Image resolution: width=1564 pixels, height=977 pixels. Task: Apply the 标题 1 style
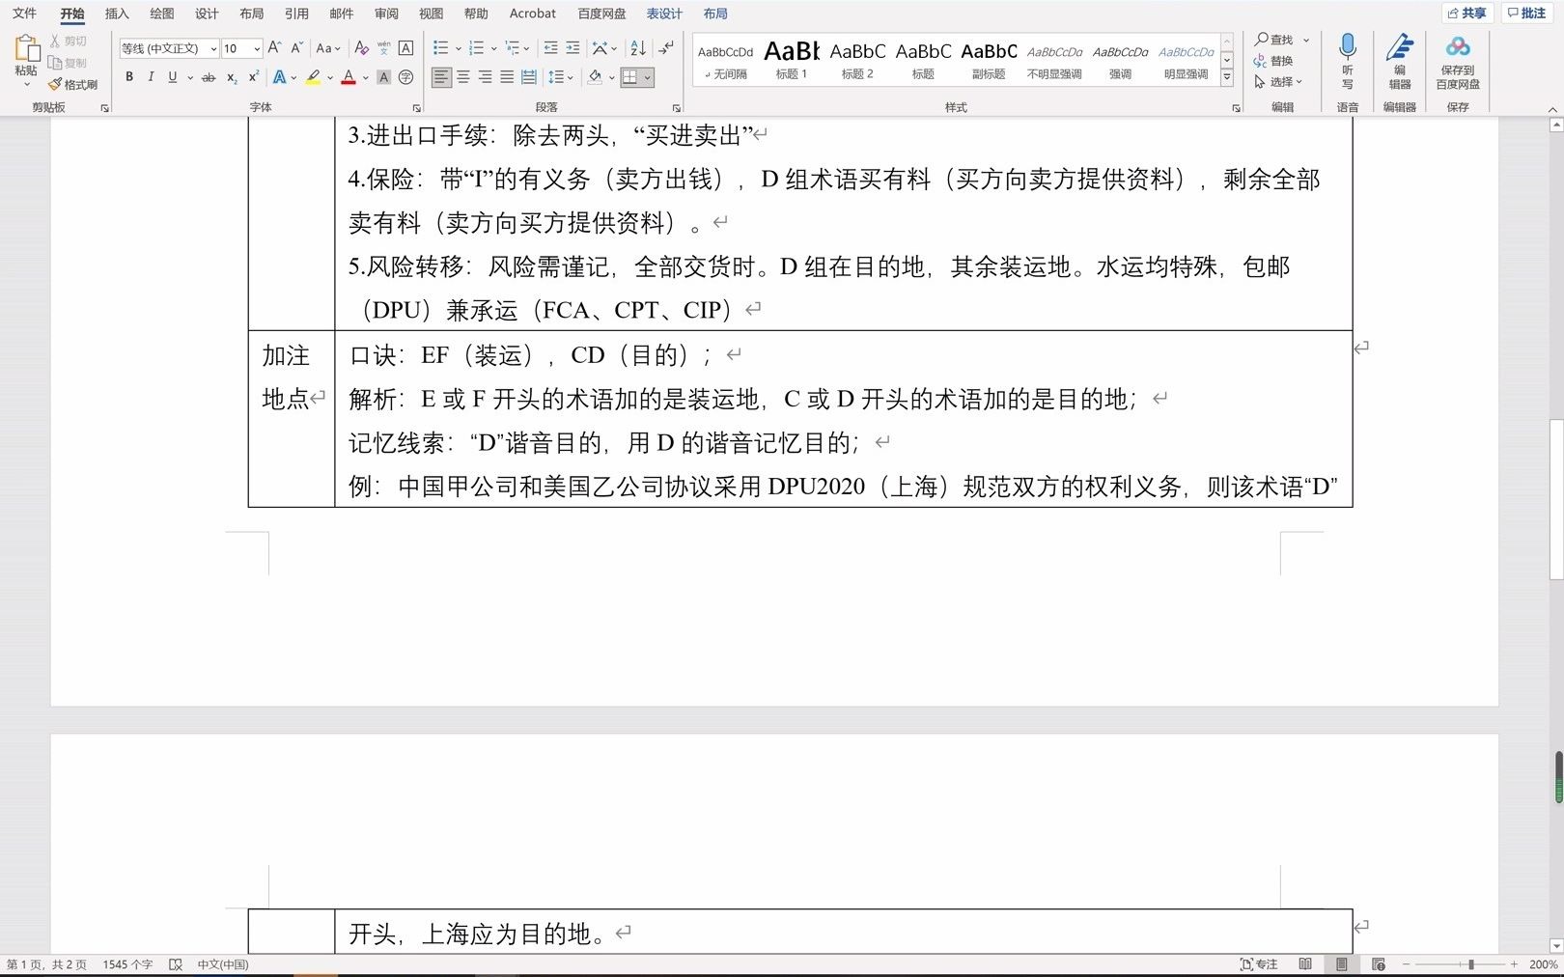click(792, 60)
